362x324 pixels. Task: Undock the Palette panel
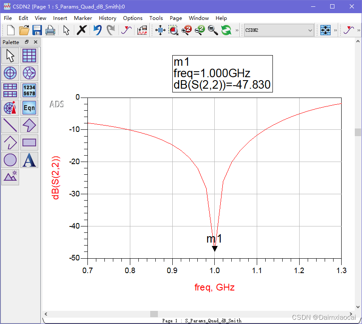tap(27, 42)
